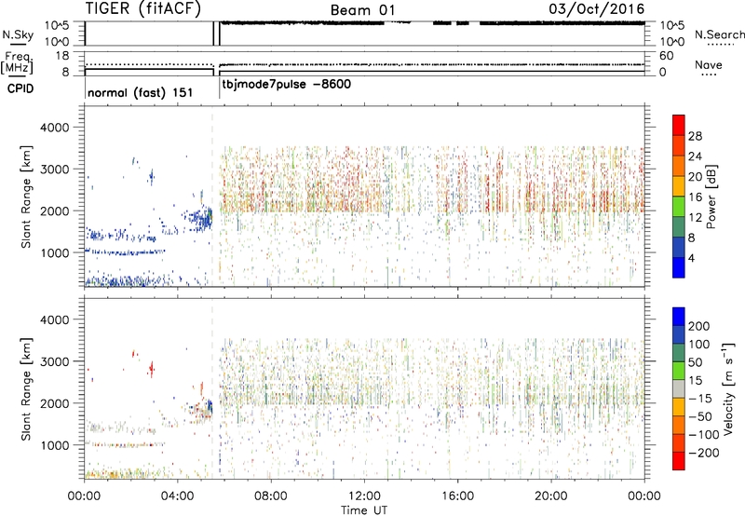The height and width of the screenshot is (516, 745).
Task: Click the right '10^0' noise axis tick
Action: (671, 42)
